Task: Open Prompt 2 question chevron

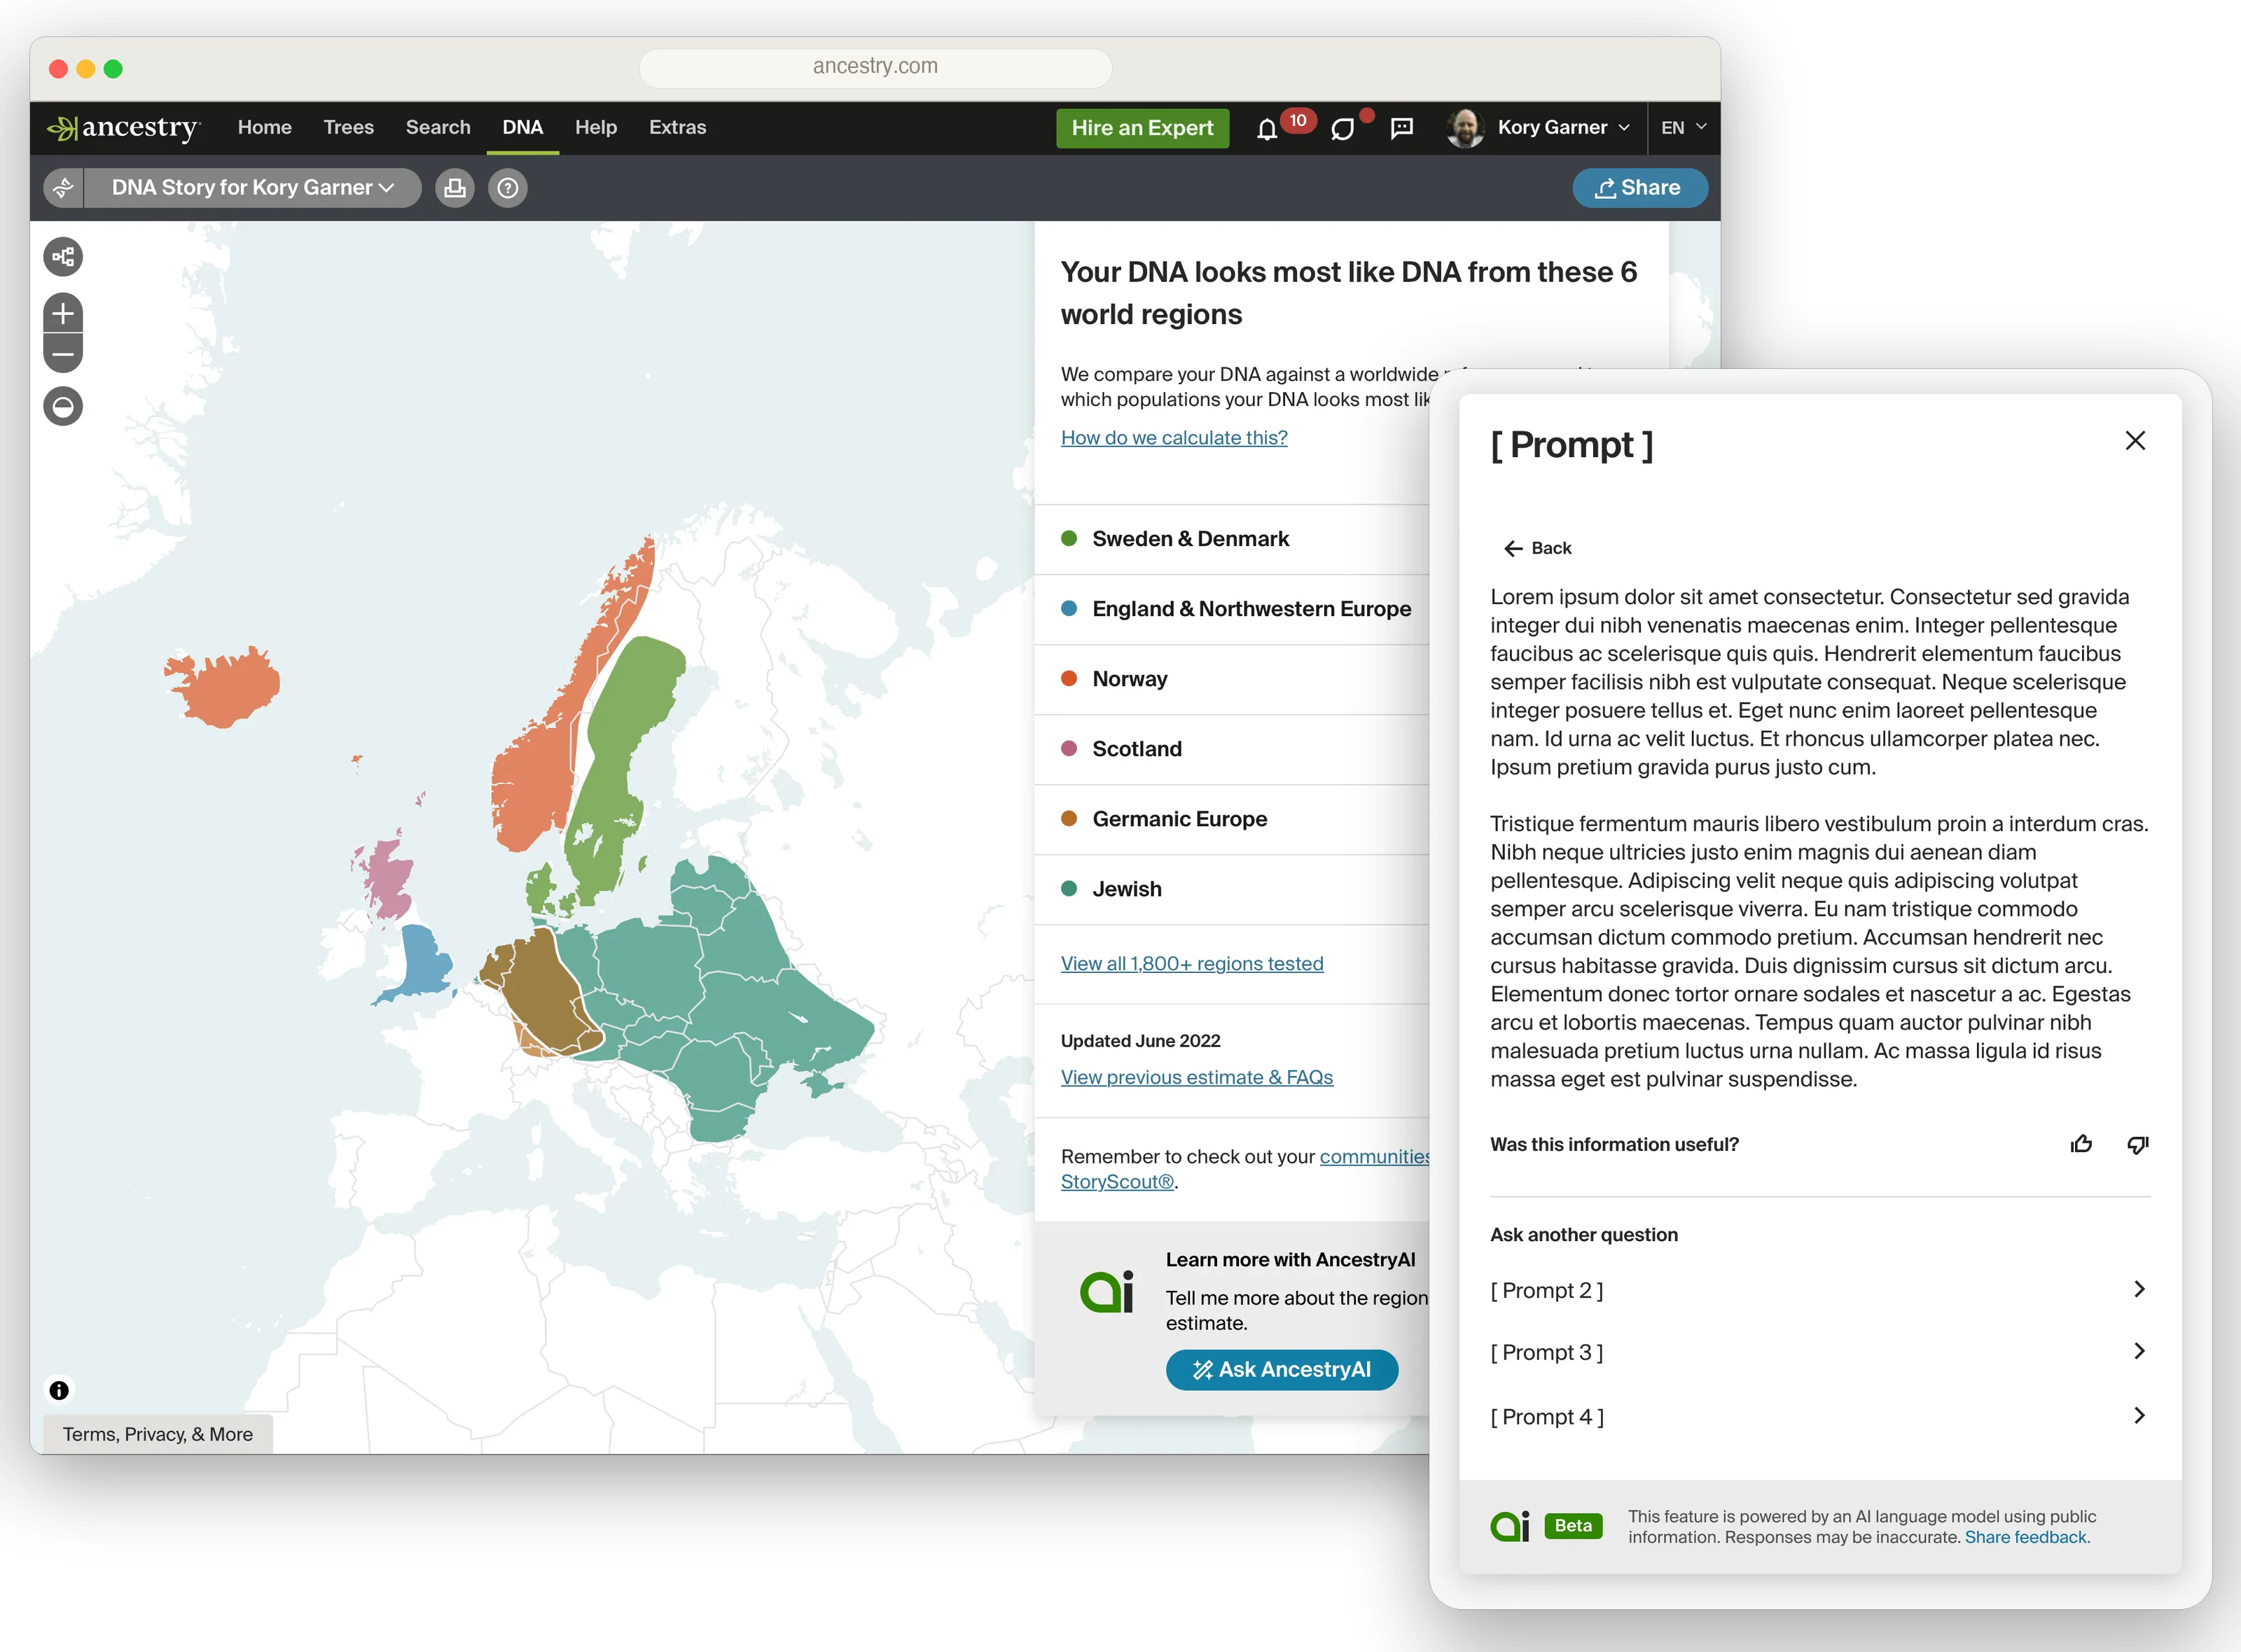Action: (2139, 1290)
